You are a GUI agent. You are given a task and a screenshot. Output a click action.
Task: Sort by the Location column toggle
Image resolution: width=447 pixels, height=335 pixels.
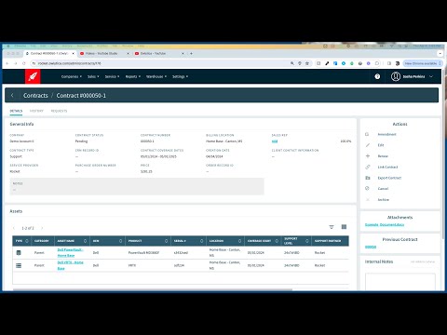pos(239,241)
